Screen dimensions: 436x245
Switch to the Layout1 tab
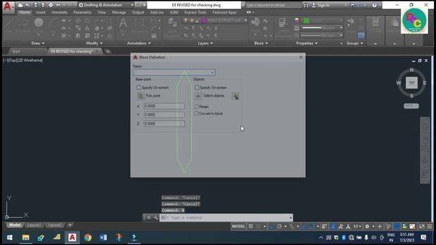34,225
